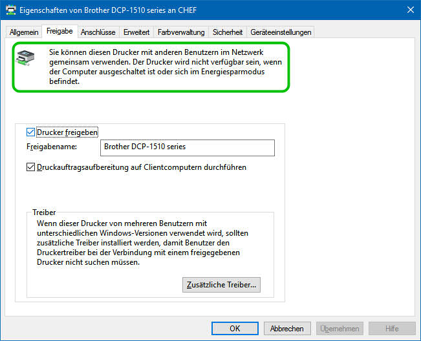Open the Anschlüsse tab
The width and height of the screenshot is (421, 341).
point(98,32)
